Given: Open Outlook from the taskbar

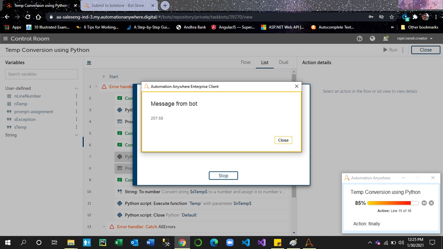Looking at the screenshot, I should click(x=134, y=242).
